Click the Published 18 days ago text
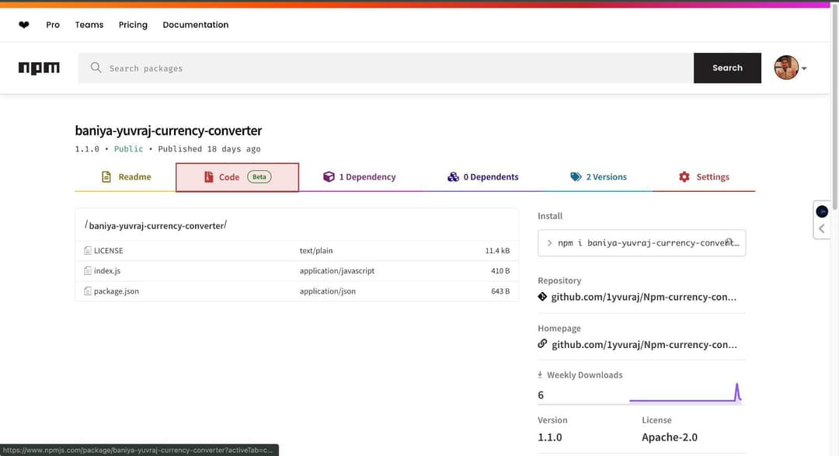839x456 pixels. point(209,149)
